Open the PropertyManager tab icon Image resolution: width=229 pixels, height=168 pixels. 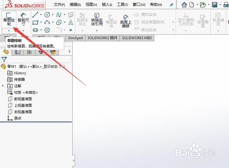tap(18, 52)
